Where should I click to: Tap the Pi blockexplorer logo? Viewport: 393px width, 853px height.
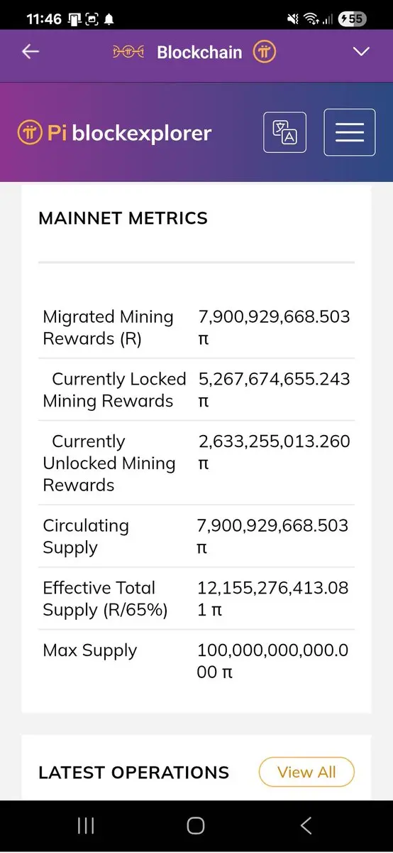[x=114, y=133]
